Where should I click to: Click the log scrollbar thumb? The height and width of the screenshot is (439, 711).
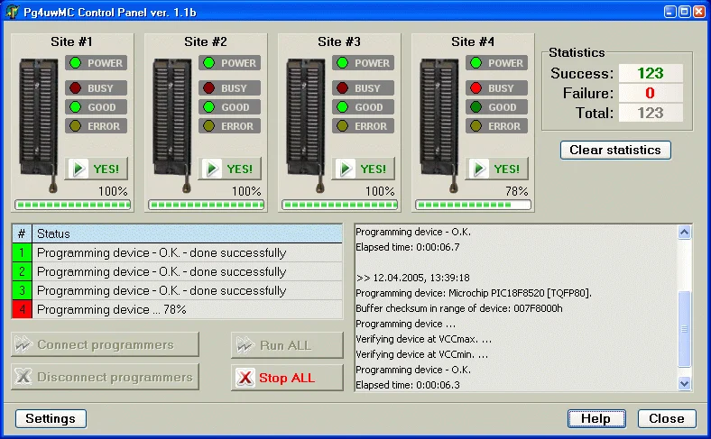pos(684,329)
